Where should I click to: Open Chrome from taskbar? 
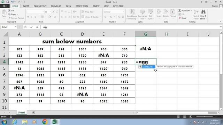(45, 122)
